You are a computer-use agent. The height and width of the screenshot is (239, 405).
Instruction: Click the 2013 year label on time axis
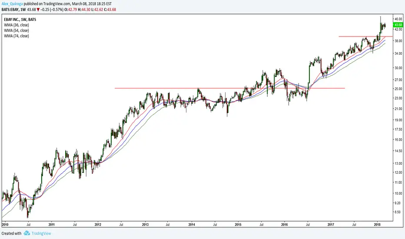[x=146, y=225]
